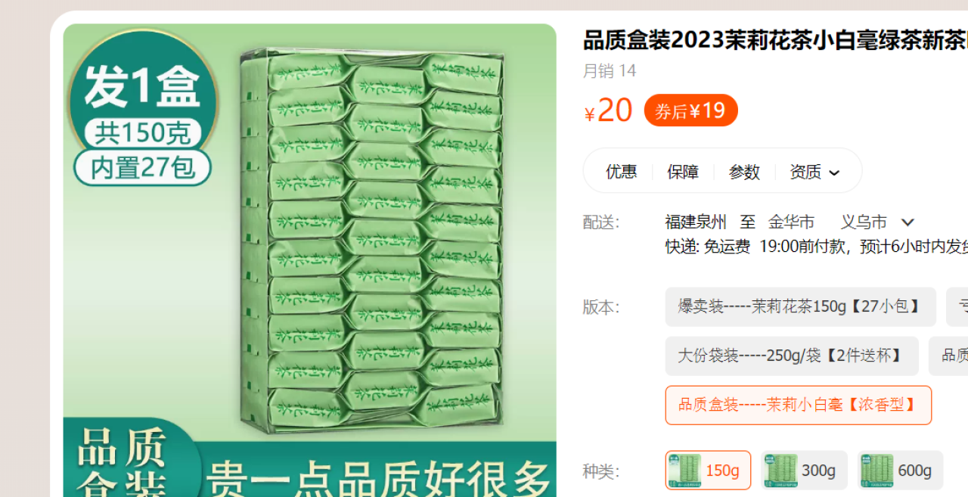Viewport: 968px width, 497px height.
Task: Click the 发1盒 badge on product image
Action: (x=142, y=86)
